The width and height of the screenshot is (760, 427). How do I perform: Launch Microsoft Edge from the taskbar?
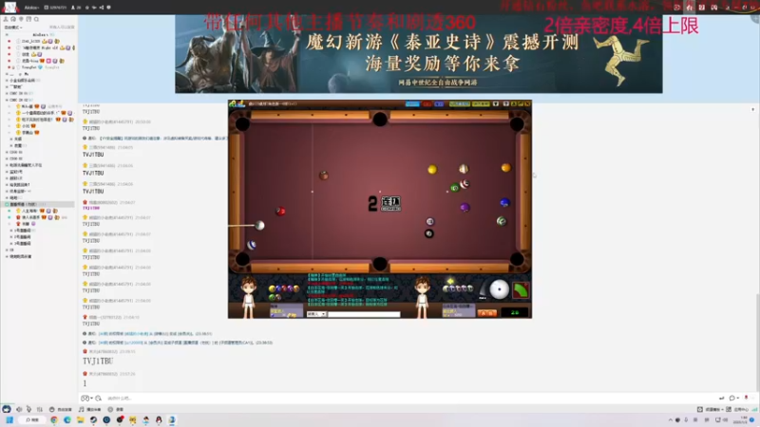66,419
